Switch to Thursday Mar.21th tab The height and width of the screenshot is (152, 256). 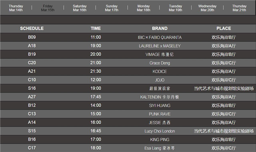[239, 8]
